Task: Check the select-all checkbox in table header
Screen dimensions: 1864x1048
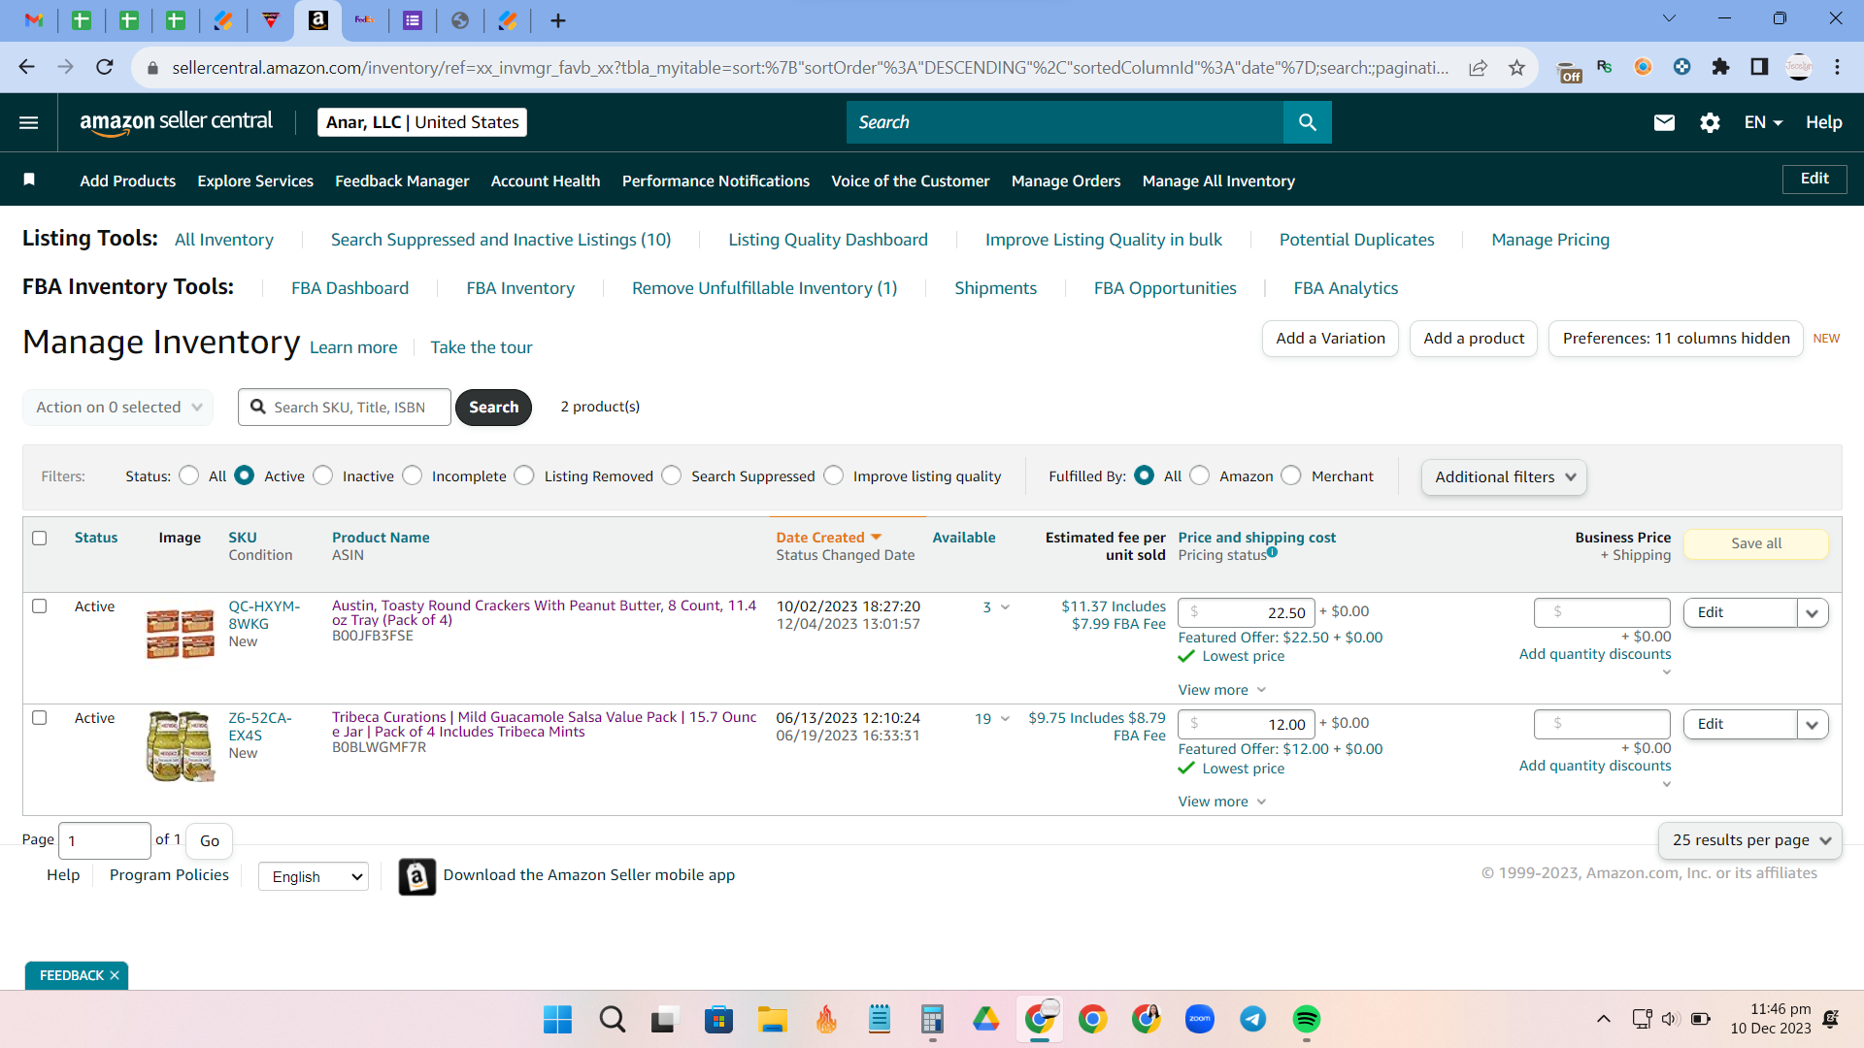Action: pyautogui.click(x=40, y=538)
